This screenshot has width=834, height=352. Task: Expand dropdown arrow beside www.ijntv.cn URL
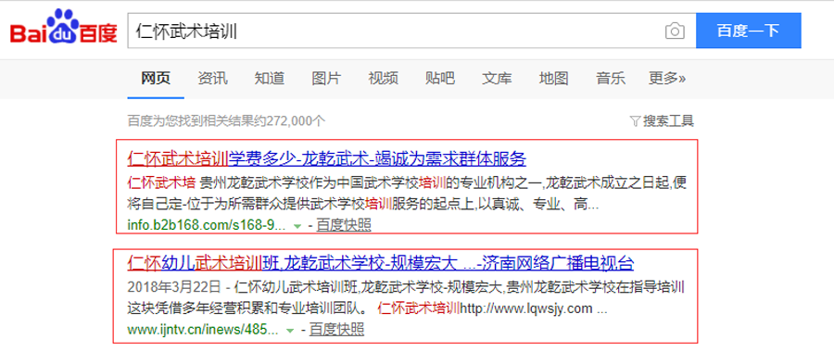(x=290, y=330)
